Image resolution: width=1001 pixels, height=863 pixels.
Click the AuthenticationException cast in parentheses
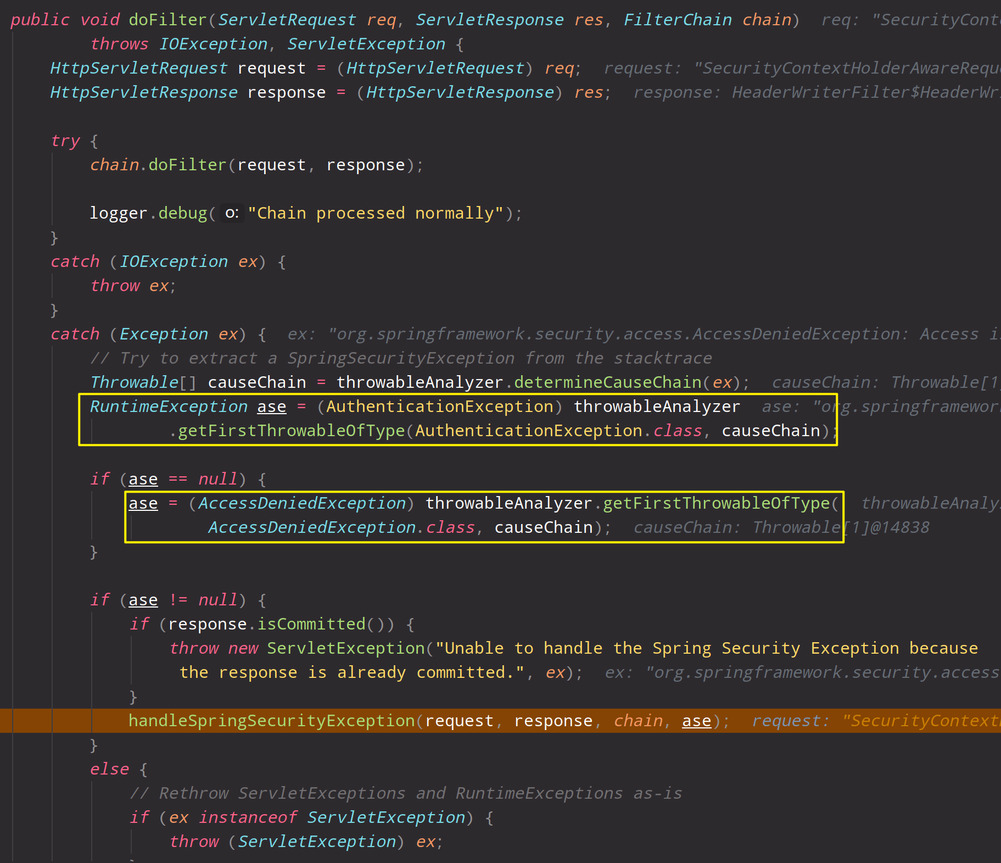click(440, 407)
